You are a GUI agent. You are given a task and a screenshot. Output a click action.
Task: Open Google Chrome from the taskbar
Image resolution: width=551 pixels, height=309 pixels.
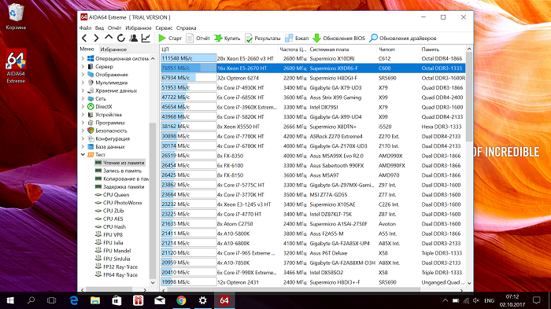[x=181, y=300]
